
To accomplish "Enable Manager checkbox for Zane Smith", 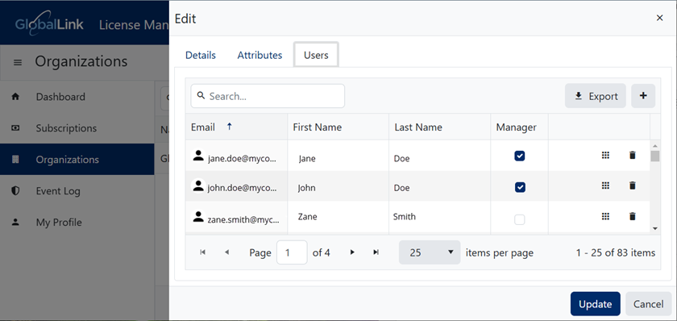I will 520,219.
